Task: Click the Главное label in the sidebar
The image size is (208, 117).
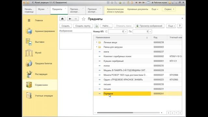Action: [x=39, y=20]
